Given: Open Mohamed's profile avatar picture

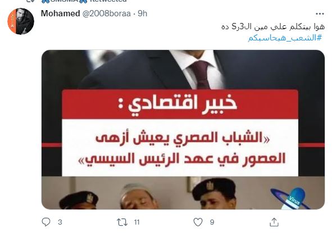Looking at the screenshot, I should tap(21, 21).
